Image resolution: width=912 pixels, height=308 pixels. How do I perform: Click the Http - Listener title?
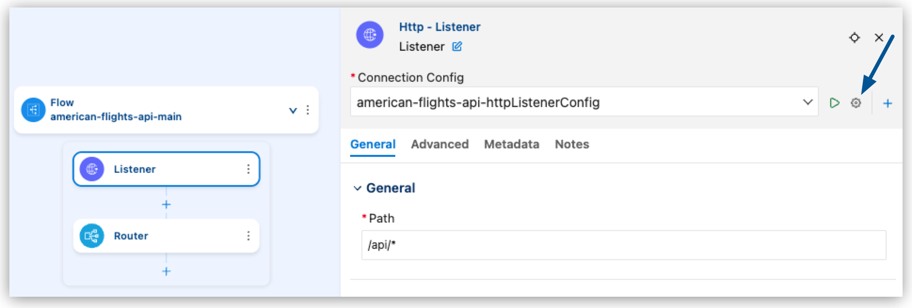440,27
